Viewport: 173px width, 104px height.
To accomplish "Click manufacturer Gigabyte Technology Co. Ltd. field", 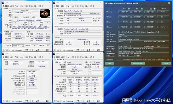I will coord(82,11).
